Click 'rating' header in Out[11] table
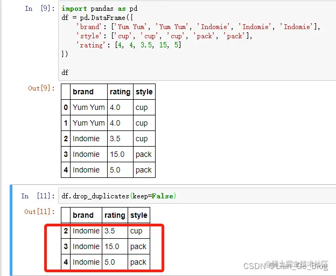336x276 pixels. pyautogui.click(x=115, y=215)
